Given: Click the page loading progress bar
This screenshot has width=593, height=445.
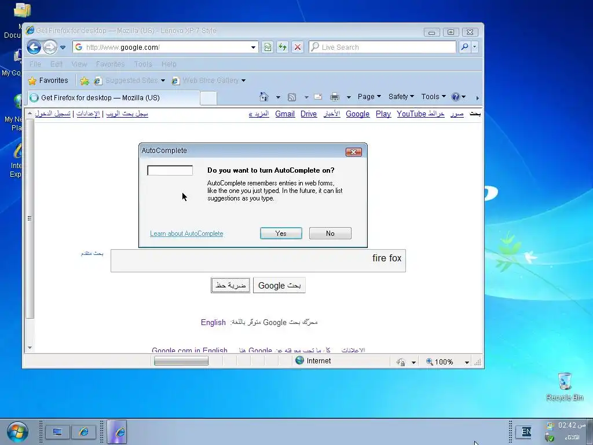Looking at the screenshot, I should pyautogui.click(x=181, y=362).
